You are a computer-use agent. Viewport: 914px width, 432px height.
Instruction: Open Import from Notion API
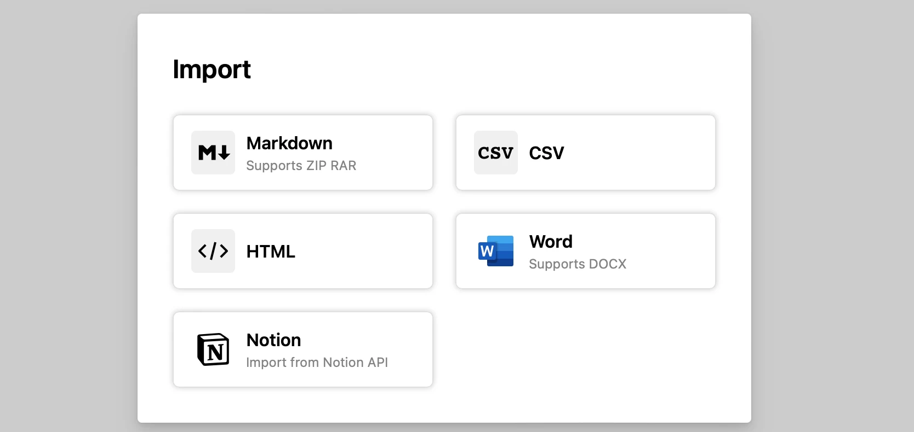(x=303, y=350)
